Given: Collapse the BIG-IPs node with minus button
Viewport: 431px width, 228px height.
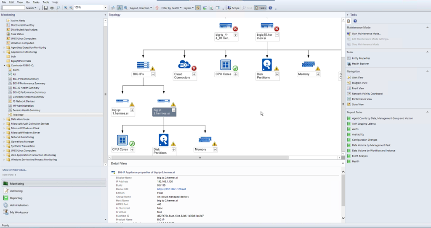Looking at the screenshot, I should pos(153,74).
